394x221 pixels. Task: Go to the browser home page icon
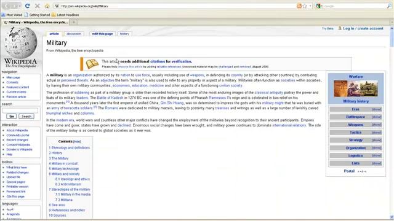47,6
